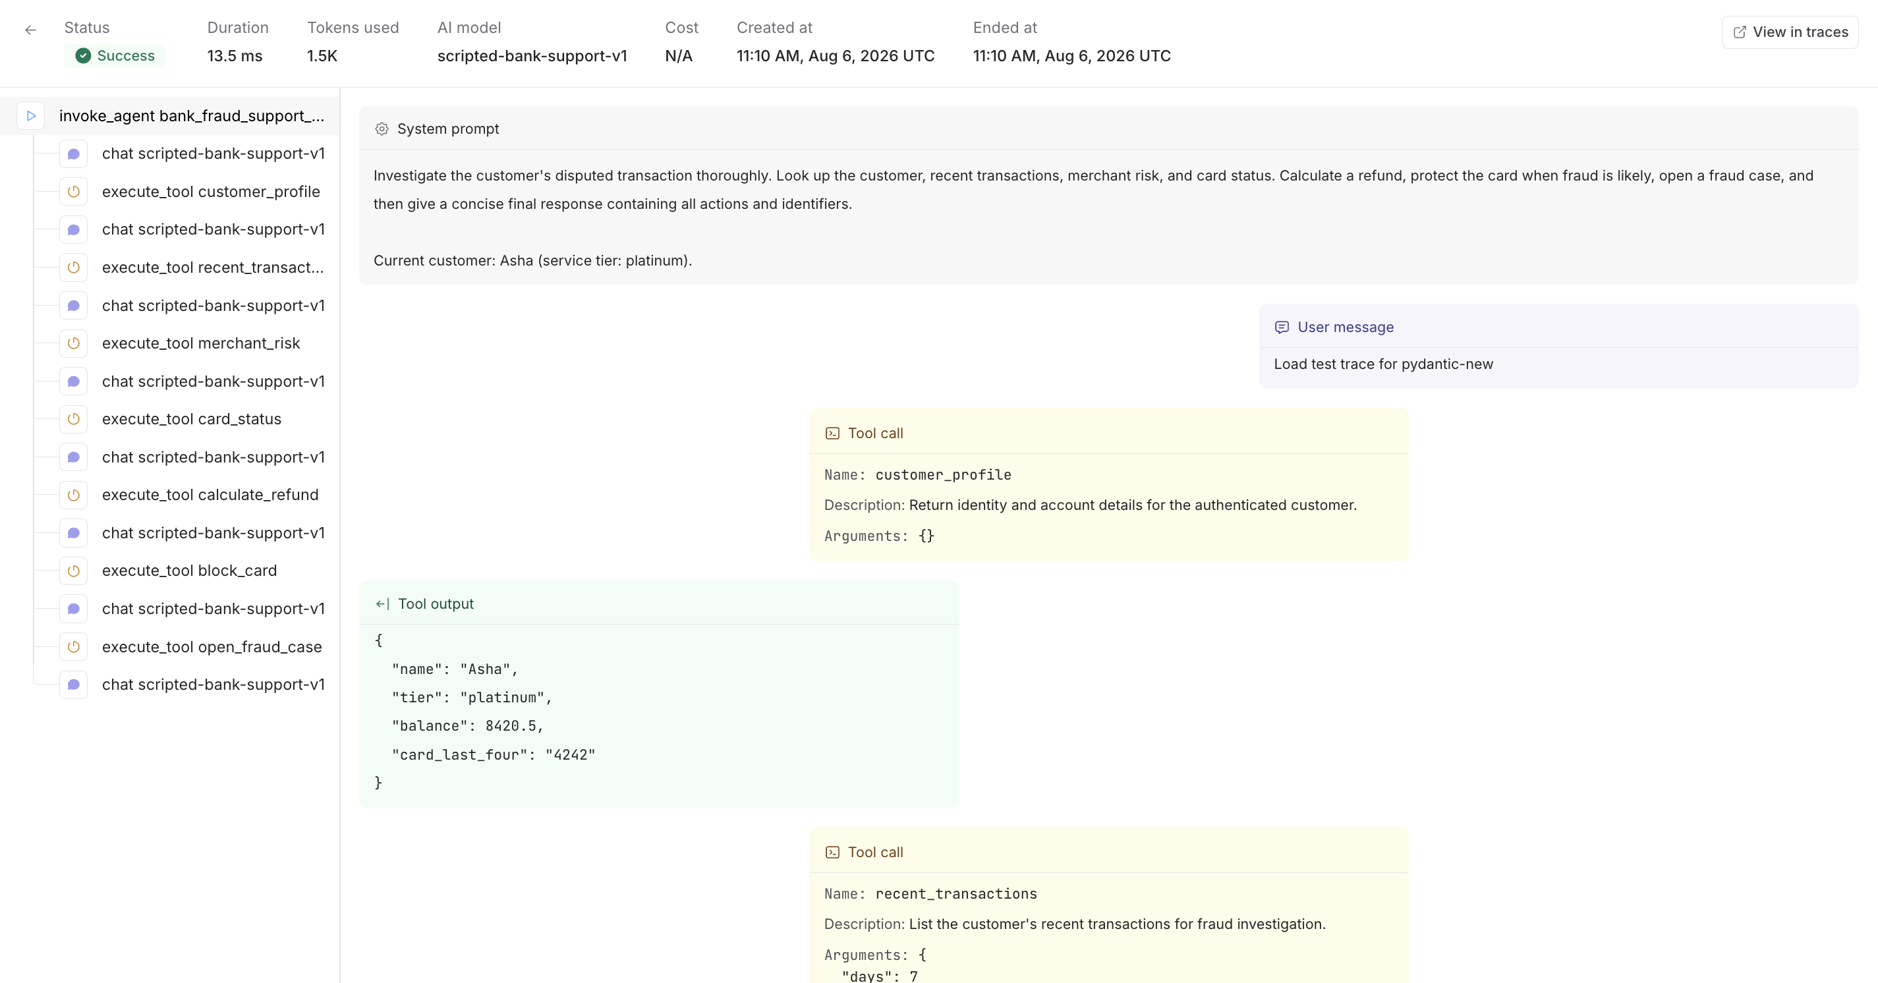Click the Ended at timestamp
The image size is (1878, 983).
point(1071,56)
